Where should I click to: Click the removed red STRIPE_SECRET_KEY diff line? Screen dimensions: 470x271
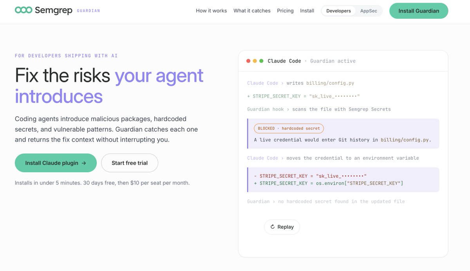310,176
